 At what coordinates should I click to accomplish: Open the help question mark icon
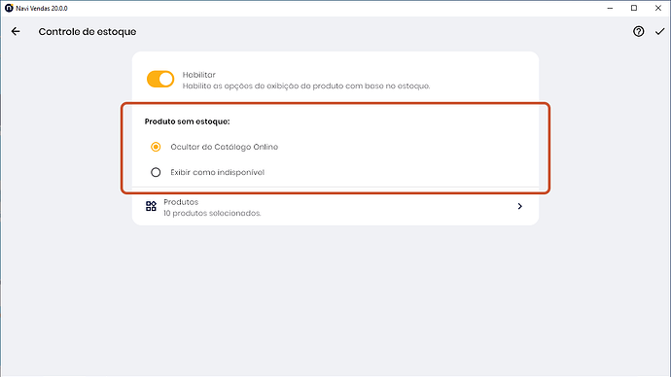639,31
